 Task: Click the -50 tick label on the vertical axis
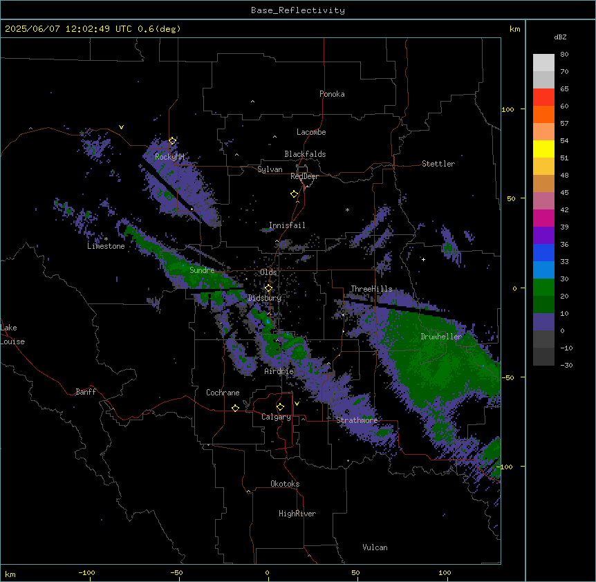pos(507,377)
